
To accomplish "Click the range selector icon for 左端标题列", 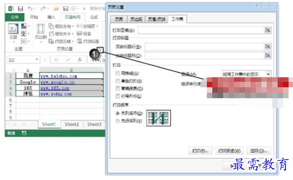I will click(268, 55).
